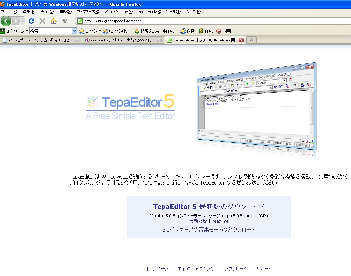The height and width of the screenshot is (276, 351).
Task: Click the 同期 sync button
Action: point(224,31)
